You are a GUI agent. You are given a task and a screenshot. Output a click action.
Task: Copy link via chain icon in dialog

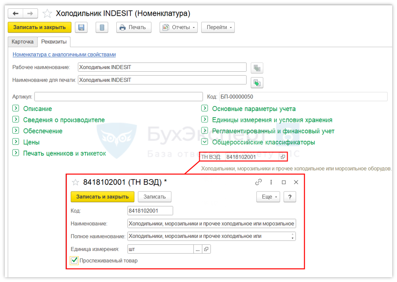point(258,182)
